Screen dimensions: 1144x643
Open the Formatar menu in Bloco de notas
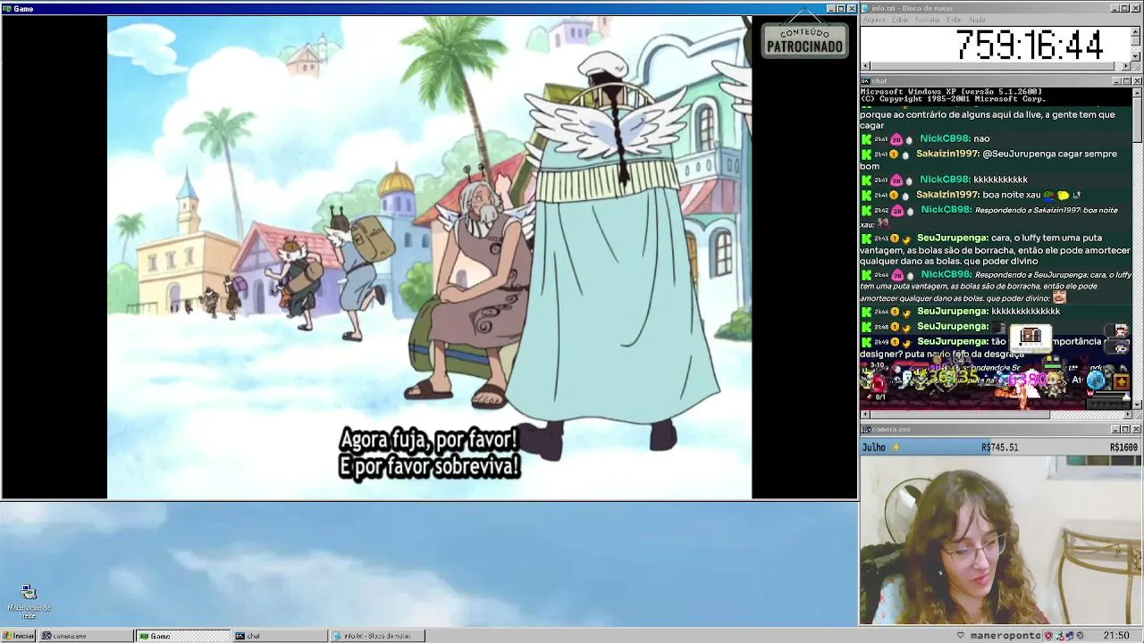point(928,20)
